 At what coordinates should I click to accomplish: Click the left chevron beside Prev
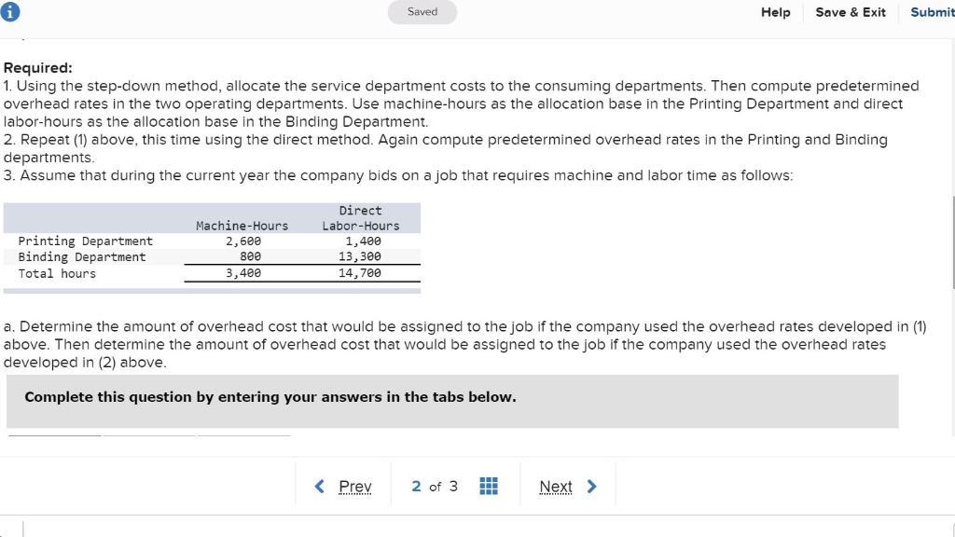pyautogui.click(x=319, y=486)
